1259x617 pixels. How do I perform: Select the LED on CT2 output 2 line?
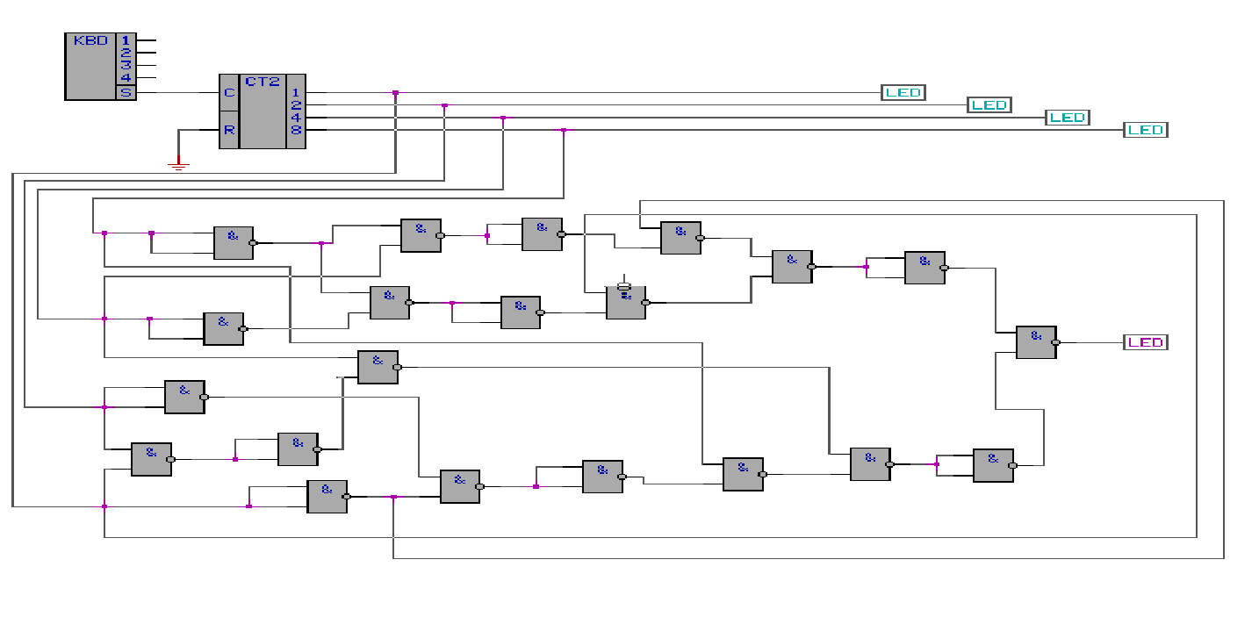point(989,104)
